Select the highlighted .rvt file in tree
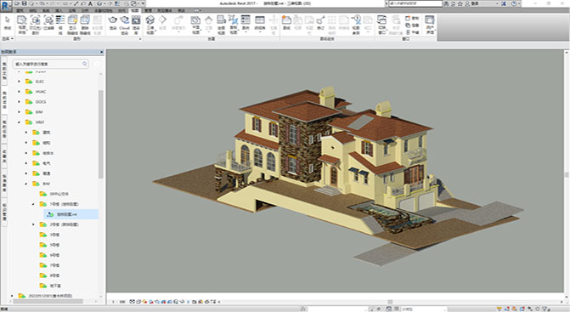 click(x=71, y=214)
